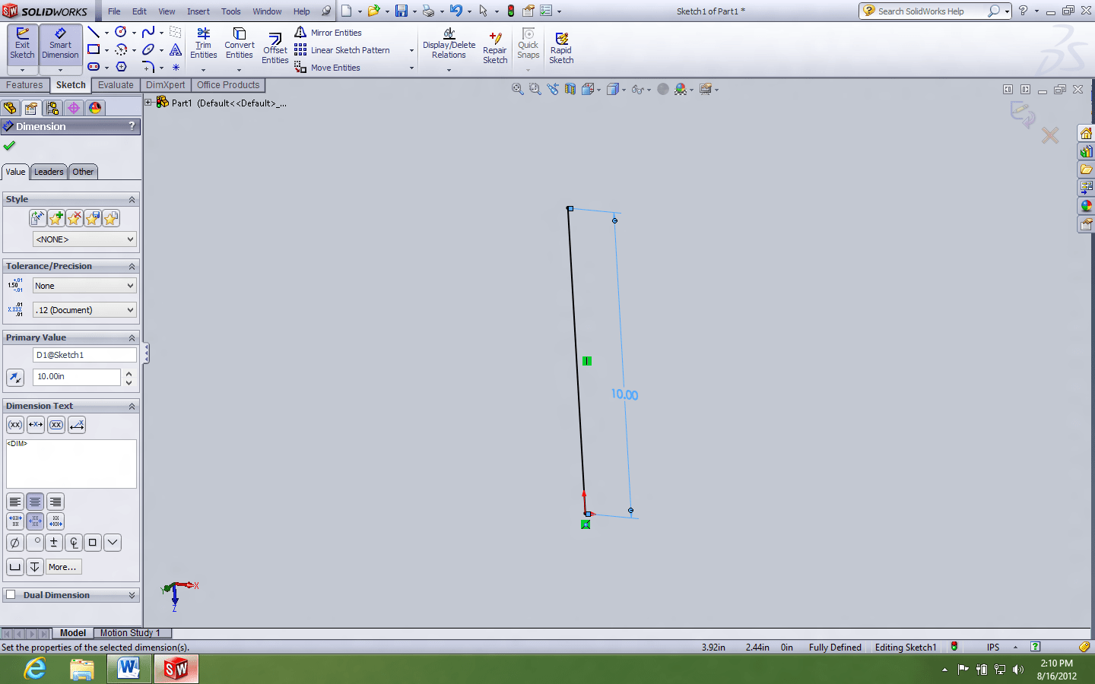Select the Trim Entities tool
The height and width of the screenshot is (684, 1095).
[x=203, y=44]
